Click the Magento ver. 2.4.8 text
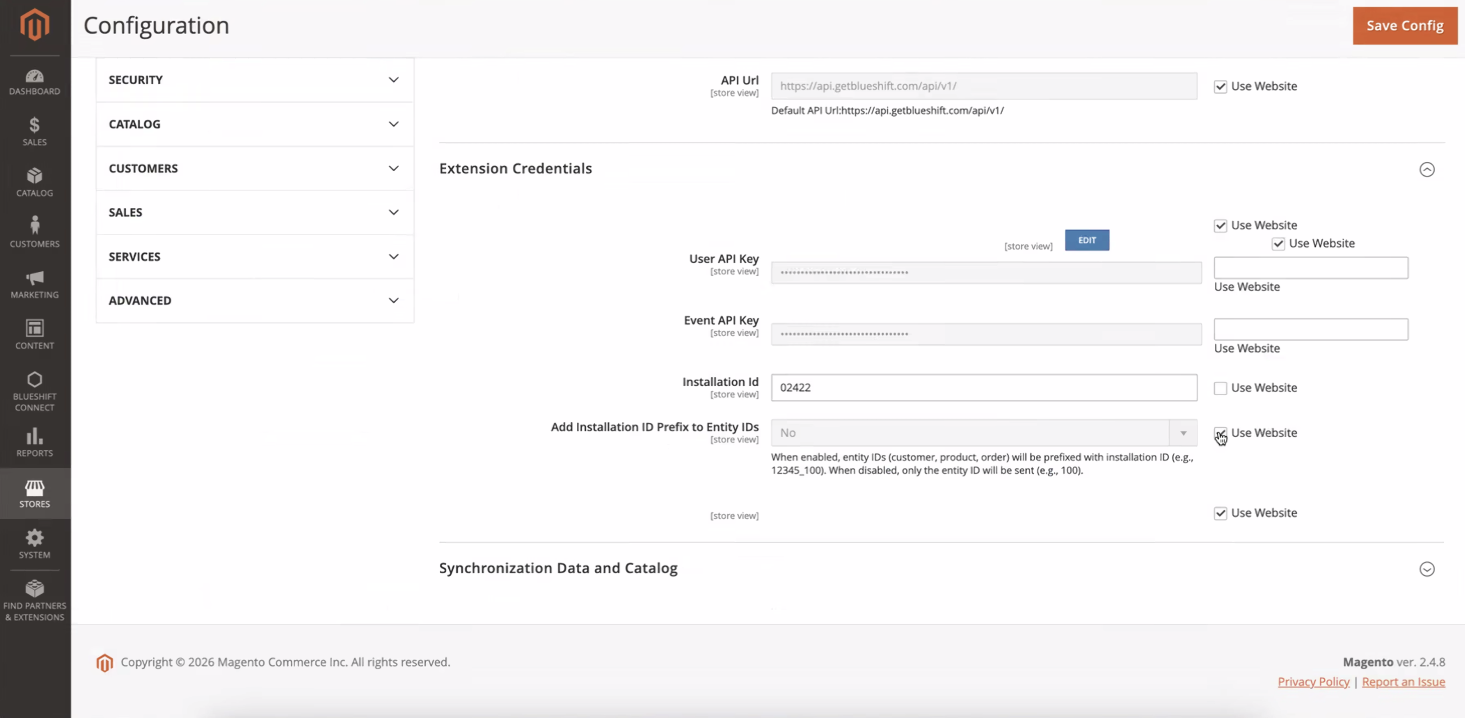 (1394, 662)
